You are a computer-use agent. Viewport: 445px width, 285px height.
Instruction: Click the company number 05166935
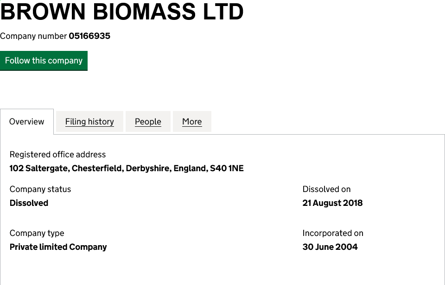89,36
